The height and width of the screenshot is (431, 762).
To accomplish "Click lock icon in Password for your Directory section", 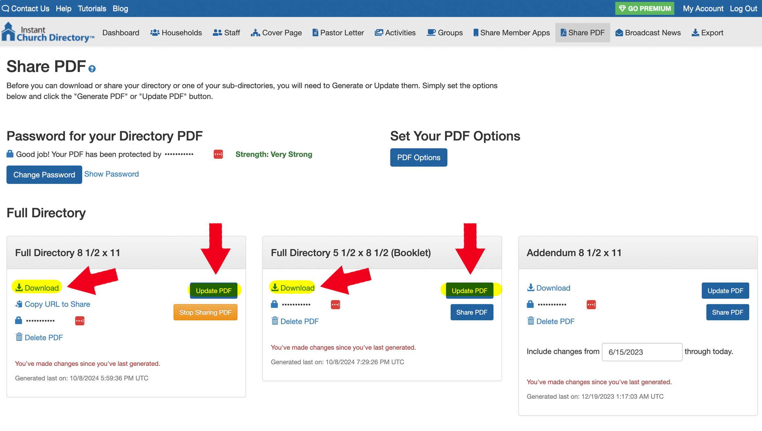I will [10, 154].
